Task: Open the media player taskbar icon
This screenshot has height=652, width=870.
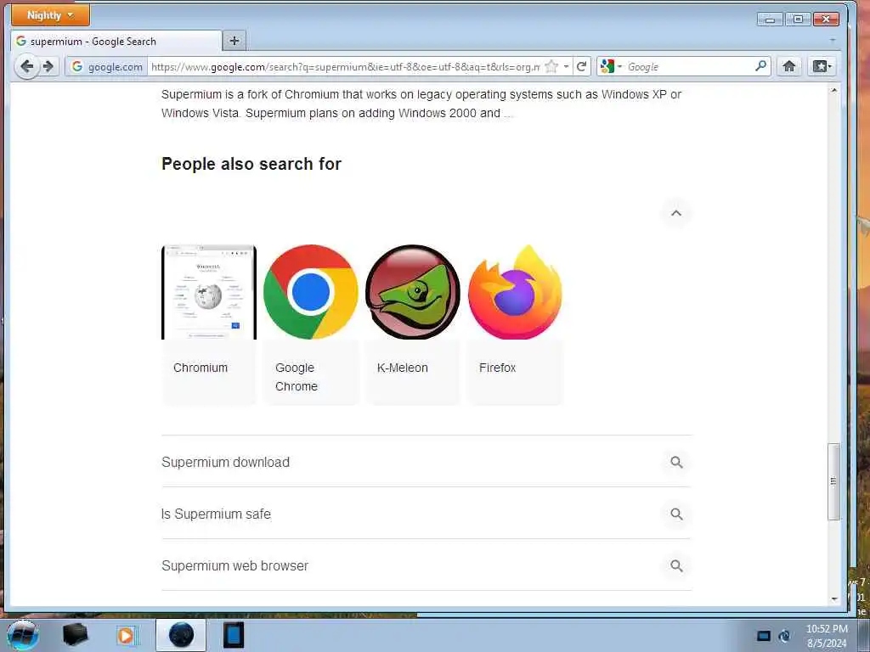Action: coord(126,635)
